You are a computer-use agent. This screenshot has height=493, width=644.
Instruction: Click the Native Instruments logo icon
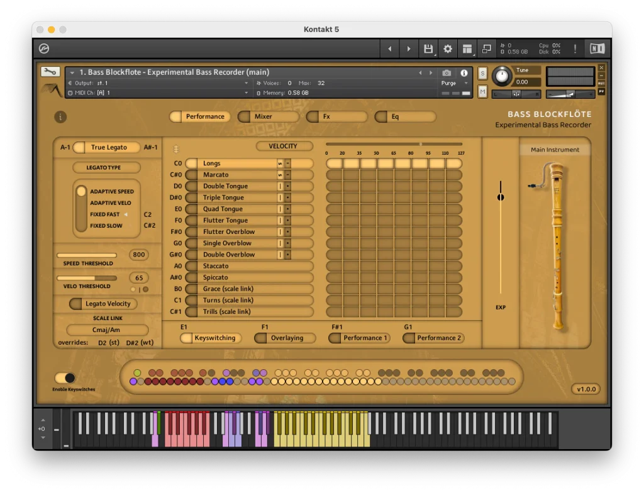[596, 48]
